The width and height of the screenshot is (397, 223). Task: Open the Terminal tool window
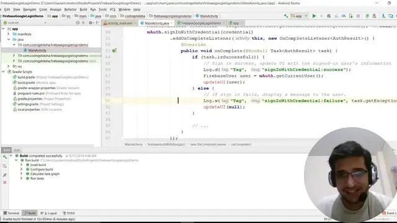11,213
